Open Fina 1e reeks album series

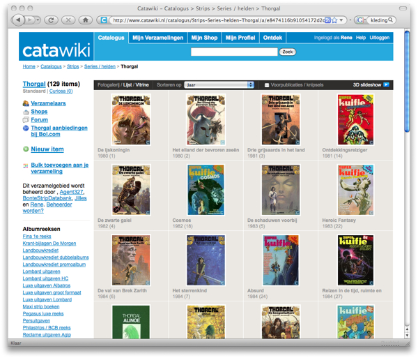37,237
